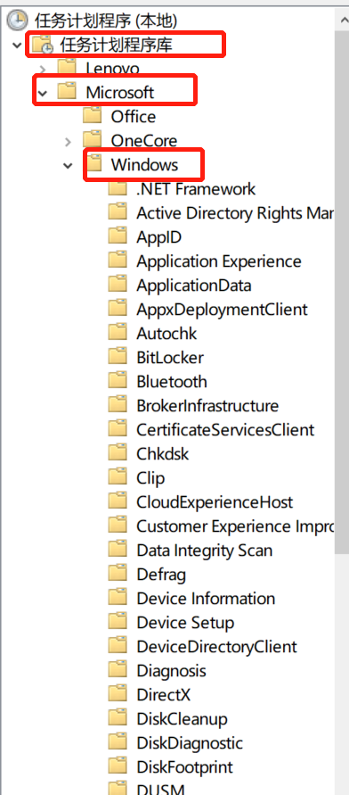Image resolution: width=349 pixels, height=795 pixels.
Task: Click the clock icon of 任务计划程序 (本地)
Action: (x=17, y=20)
